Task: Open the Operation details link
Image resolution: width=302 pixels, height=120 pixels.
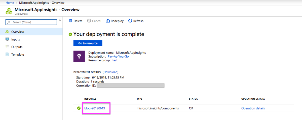Action: [253, 108]
